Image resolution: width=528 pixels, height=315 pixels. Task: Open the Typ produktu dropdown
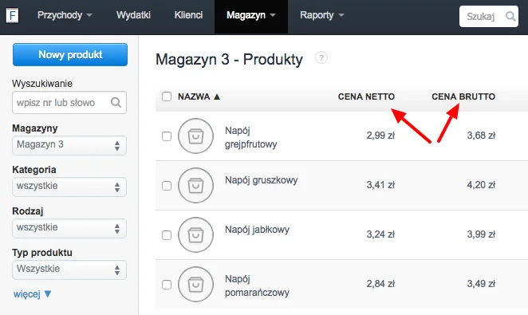69,270
